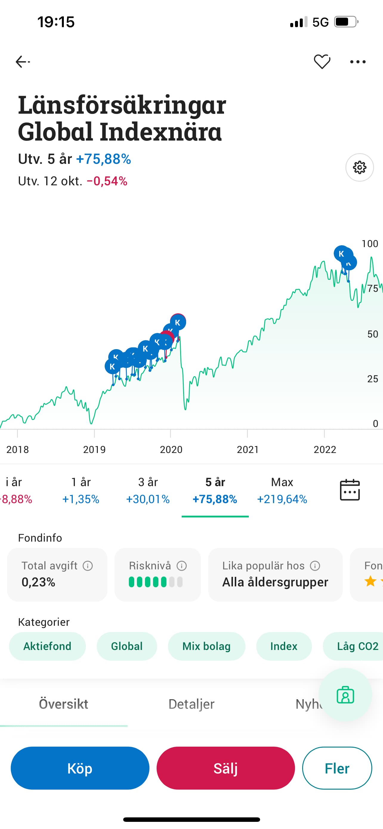The height and width of the screenshot is (829, 383).
Task: Tap the Risknivå risk level indicator bar
Action: coord(156,582)
